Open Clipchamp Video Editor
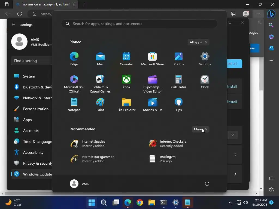Viewport: 279px width, 209px height. (x=153, y=84)
